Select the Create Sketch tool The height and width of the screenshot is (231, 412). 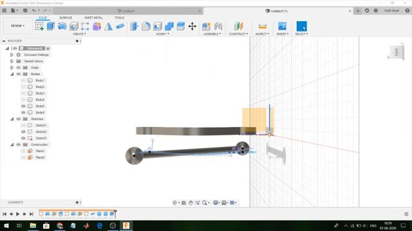click(39, 26)
